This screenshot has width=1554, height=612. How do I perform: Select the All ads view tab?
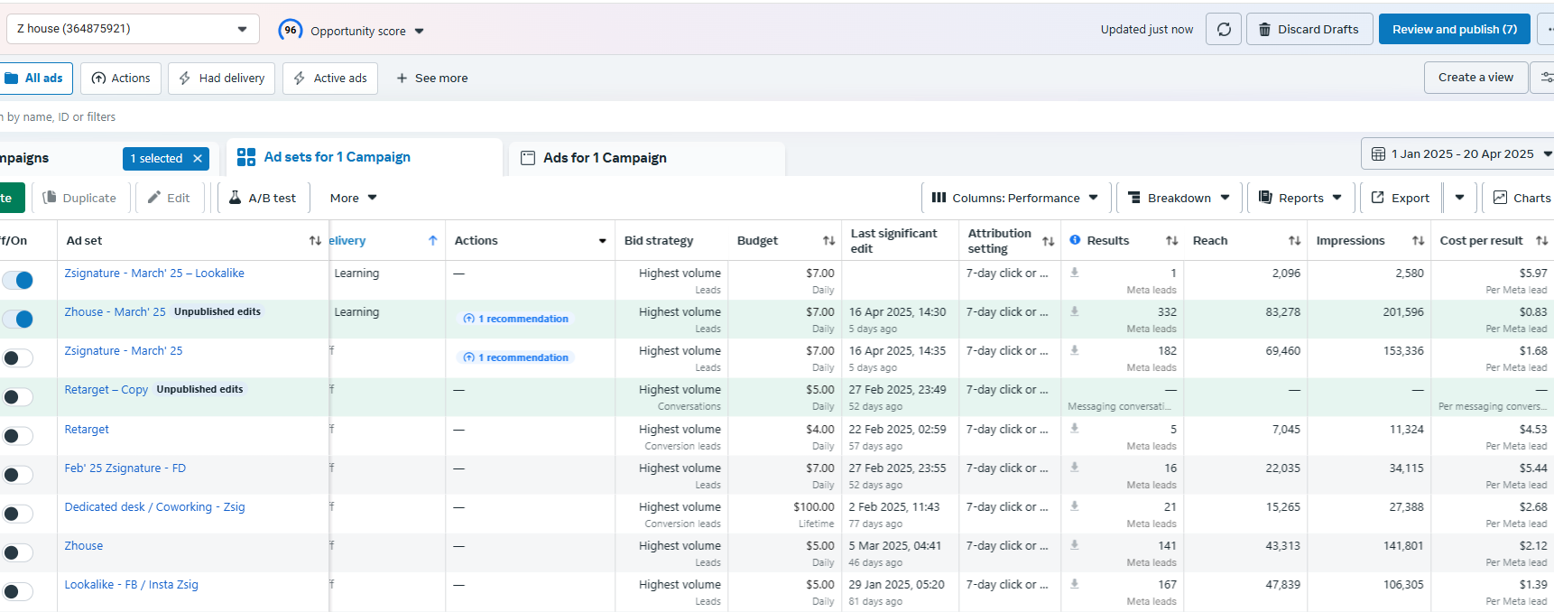coord(34,79)
